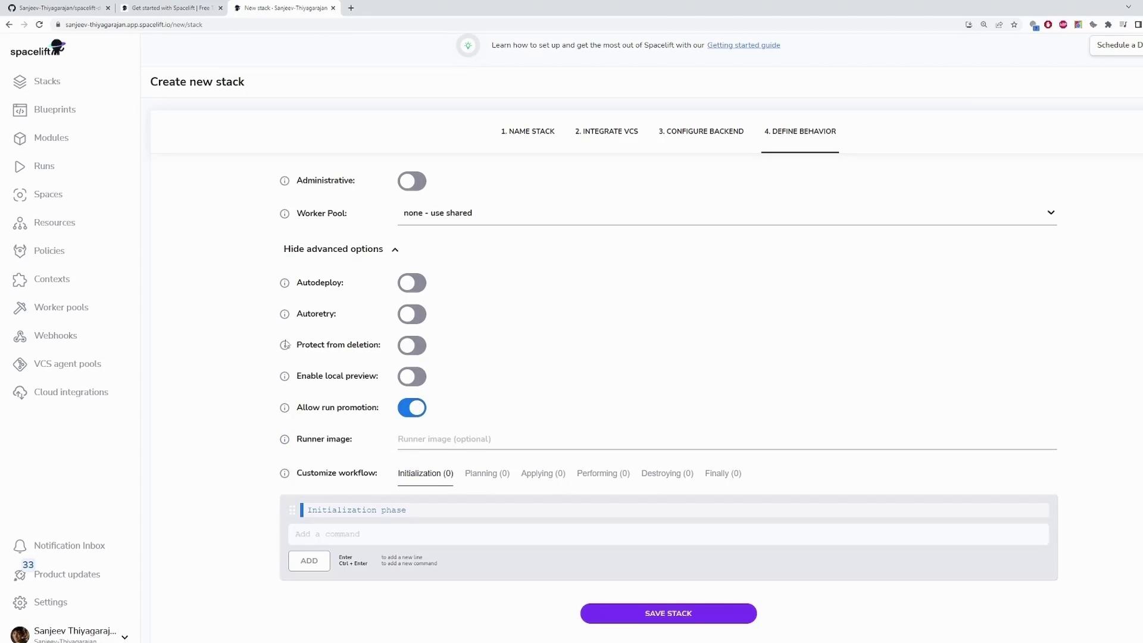Switch to the Planning (0) workflow tab

[x=487, y=473]
